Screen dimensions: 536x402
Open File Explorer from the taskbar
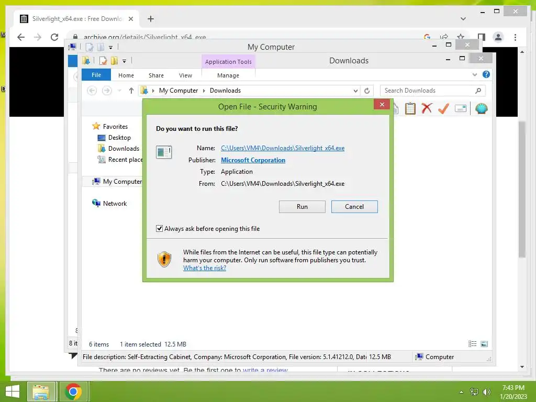coord(41,392)
